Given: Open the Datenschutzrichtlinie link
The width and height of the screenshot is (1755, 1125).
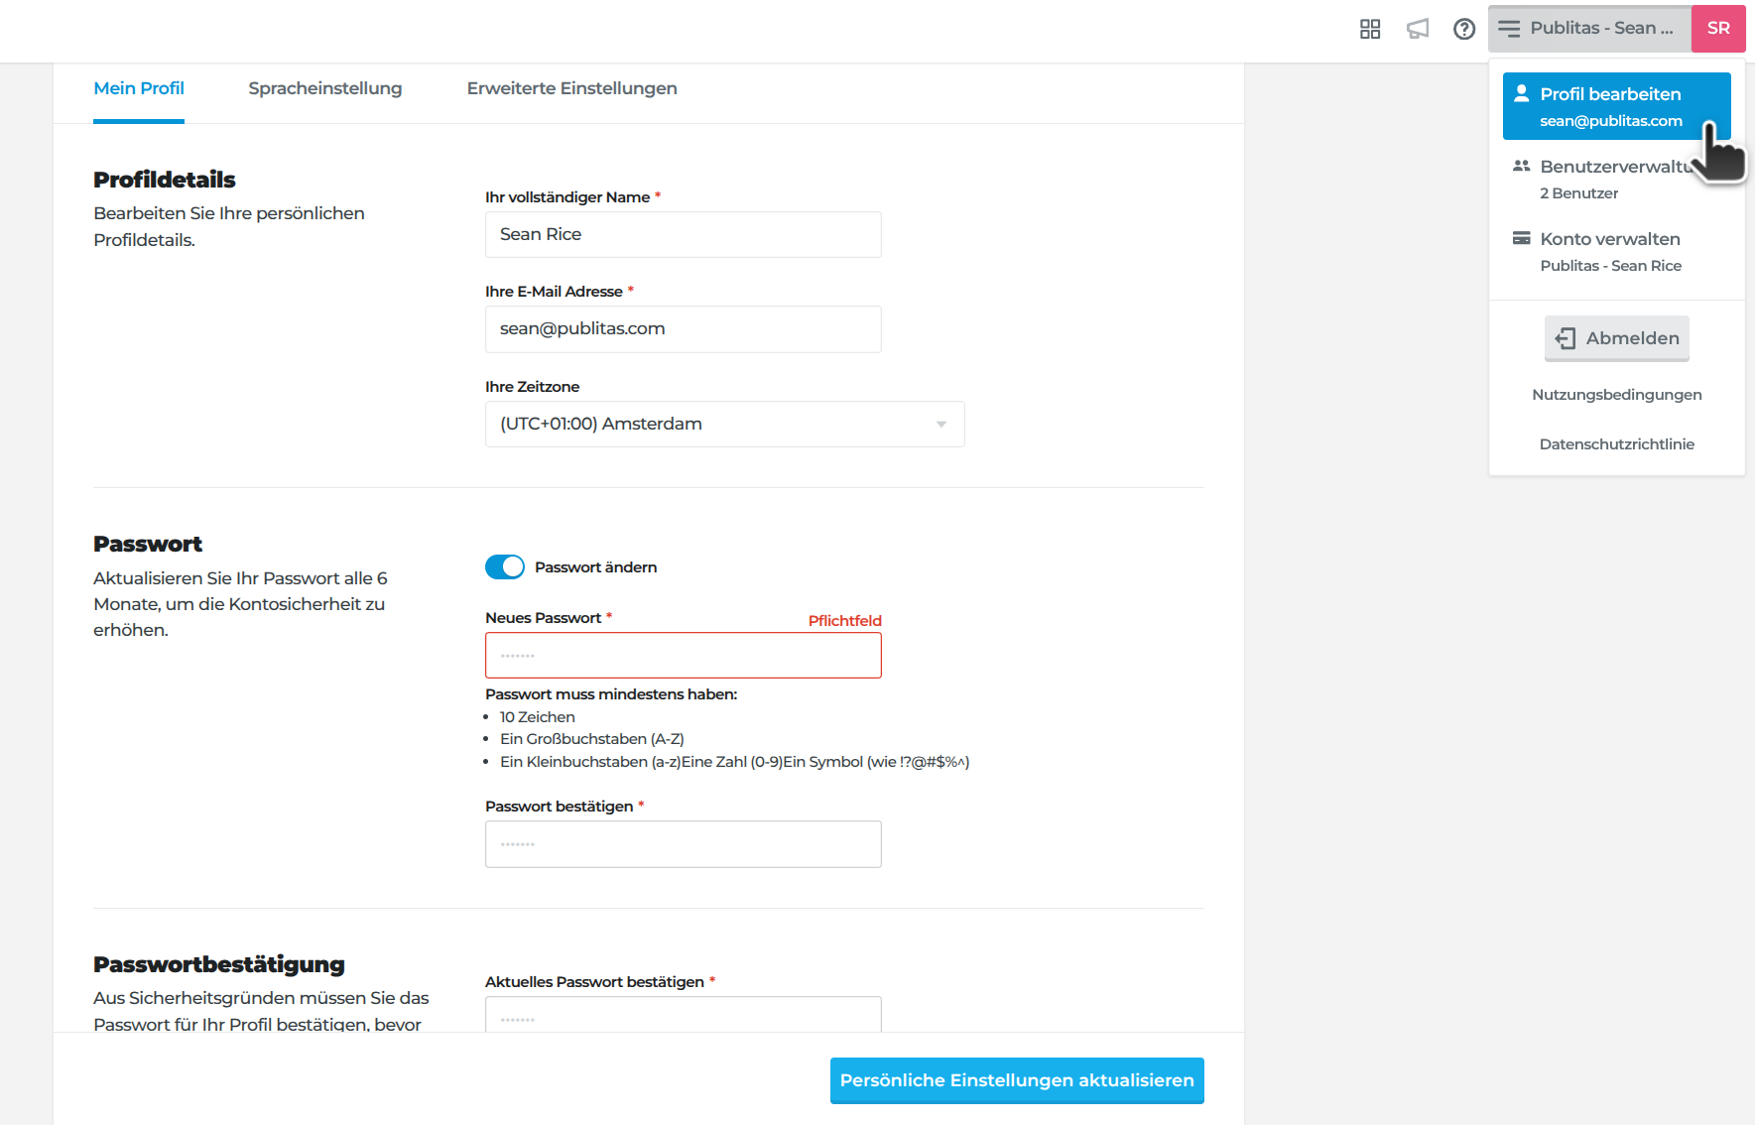Looking at the screenshot, I should (1616, 444).
